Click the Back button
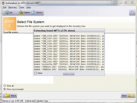 10,96
